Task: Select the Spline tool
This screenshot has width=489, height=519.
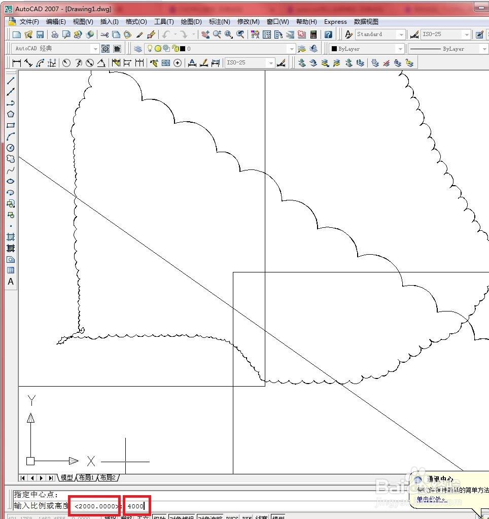Action: coord(11,170)
